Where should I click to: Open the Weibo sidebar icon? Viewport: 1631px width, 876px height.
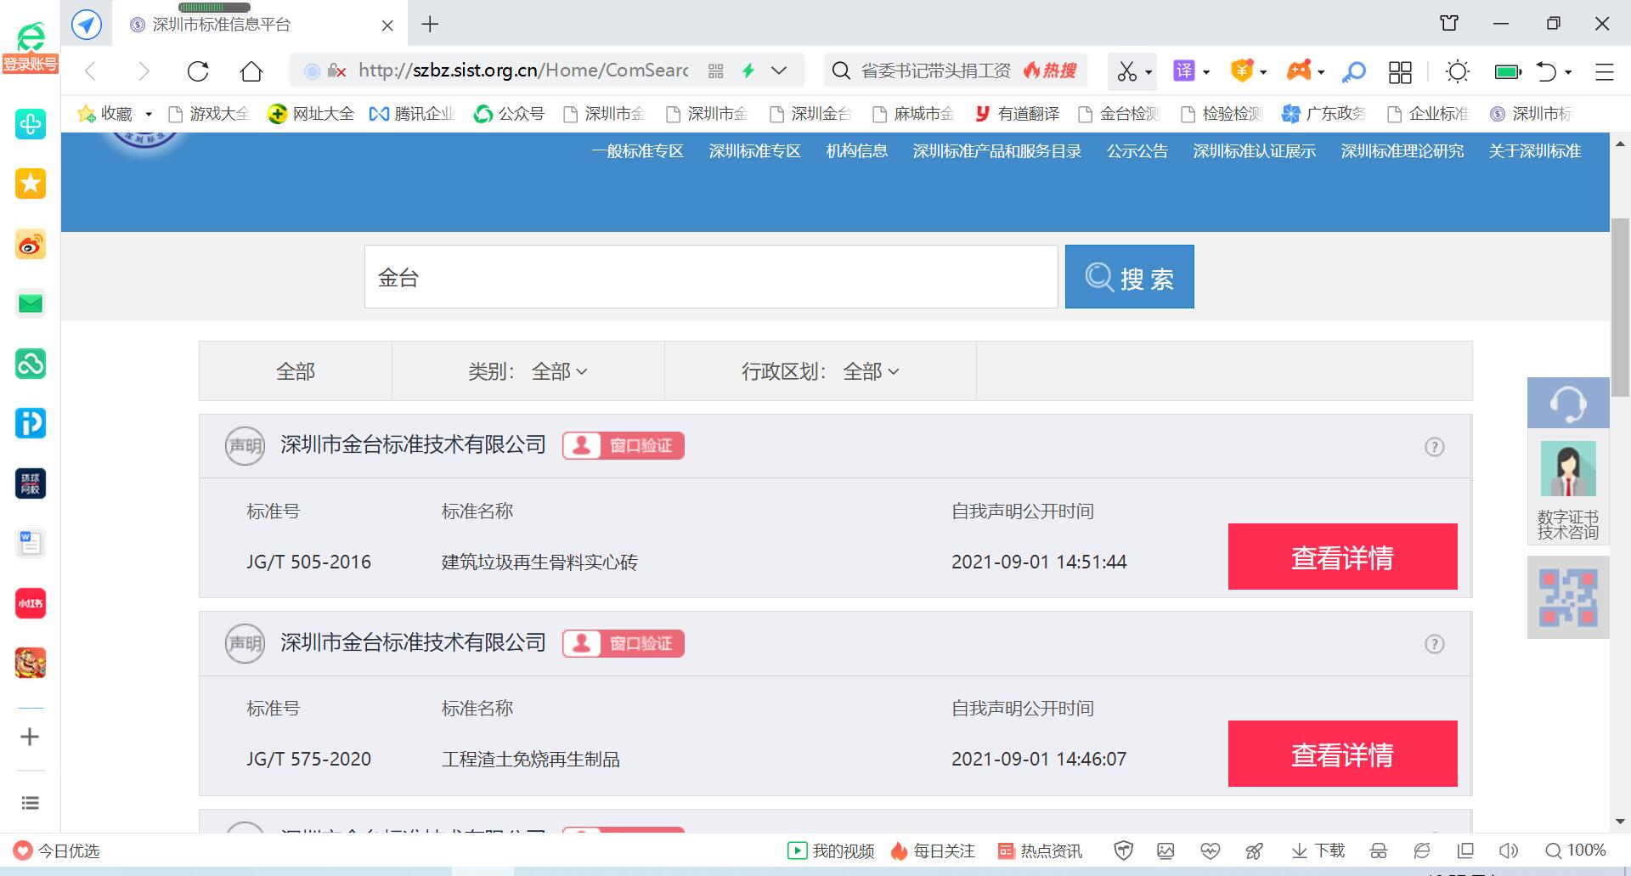coord(31,245)
